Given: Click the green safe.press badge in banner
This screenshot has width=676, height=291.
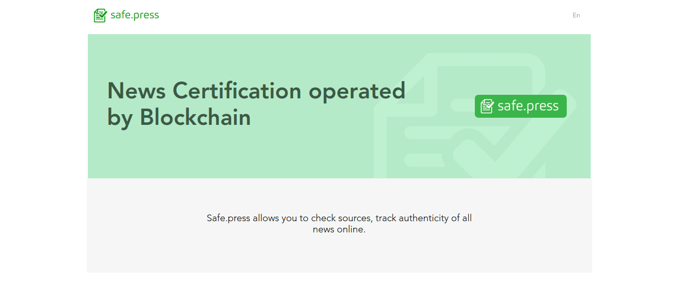Looking at the screenshot, I should [x=520, y=106].
